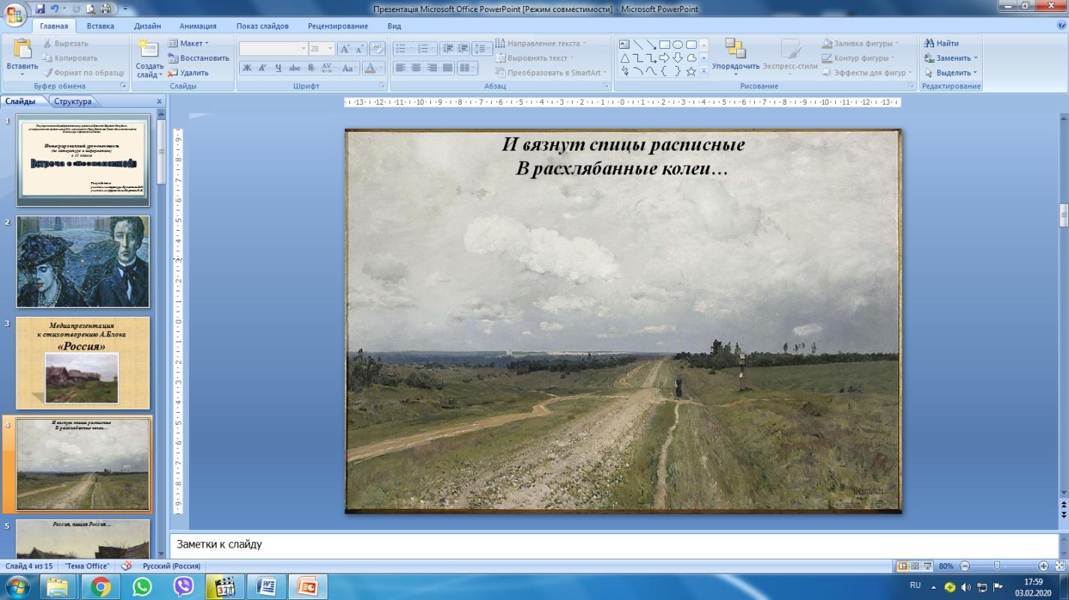The image size is (1069, 600).
Task: Click the Удалить slide button
Action: coord(188,73)
